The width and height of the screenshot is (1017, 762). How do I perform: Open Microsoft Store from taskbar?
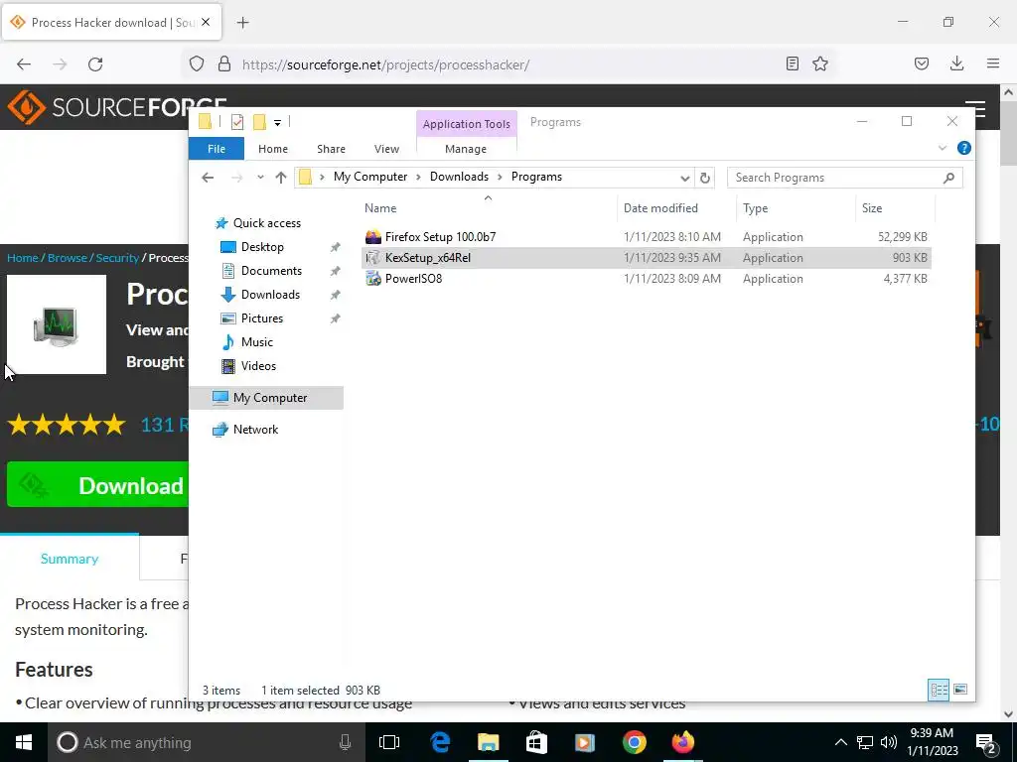click(536, 742)
